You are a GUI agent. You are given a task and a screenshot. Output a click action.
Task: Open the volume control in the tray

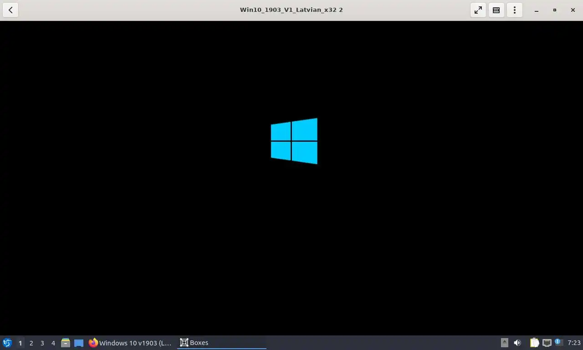point(517,343)
